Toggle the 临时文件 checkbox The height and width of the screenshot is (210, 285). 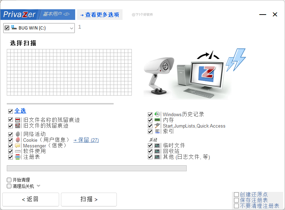150,145
